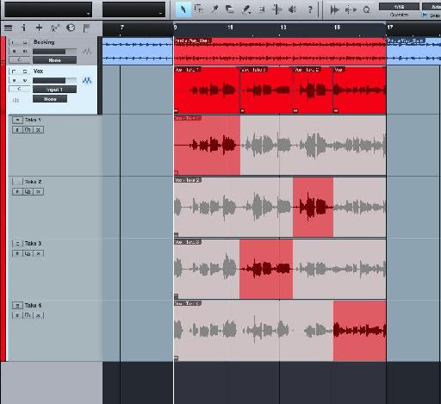Open the Quantize 1/16 value dropdown

click(399, 6)
